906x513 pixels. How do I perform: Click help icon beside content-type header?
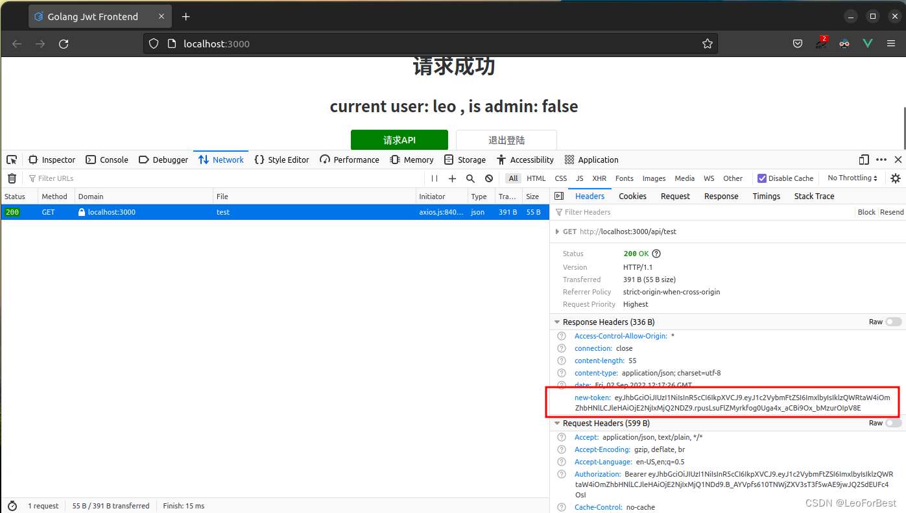pyautogui.click(x=562, y=373)
